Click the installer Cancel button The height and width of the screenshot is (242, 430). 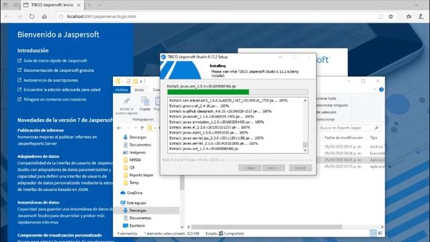pos(300,168)
